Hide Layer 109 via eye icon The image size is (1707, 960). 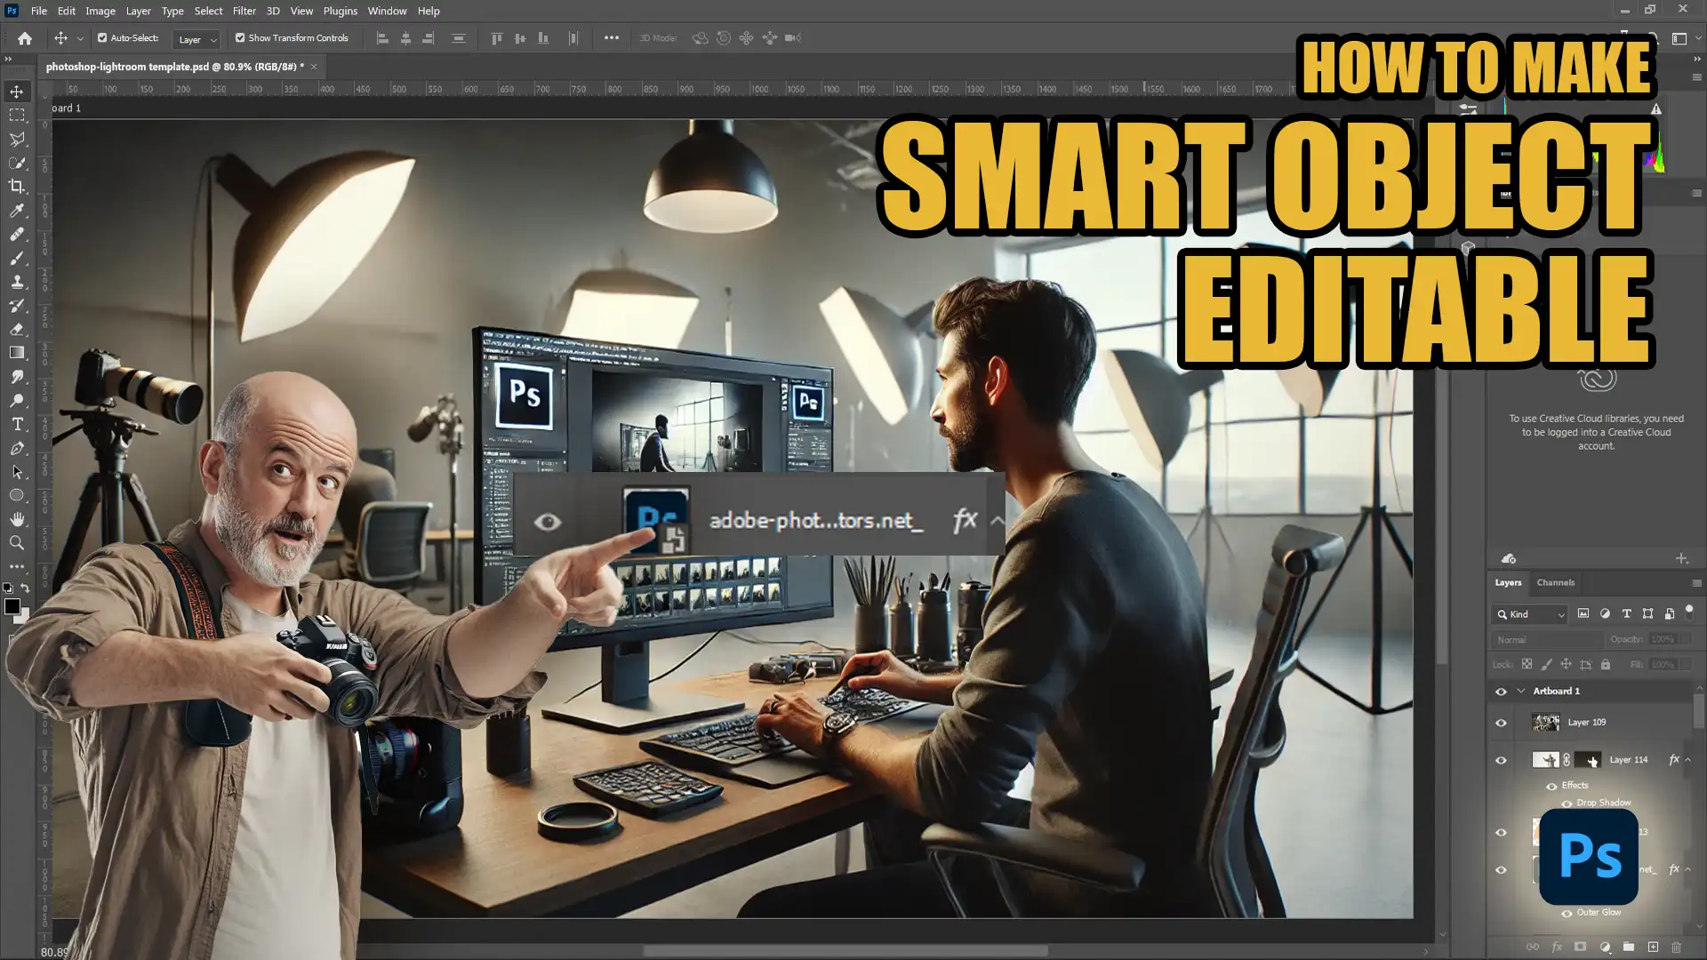1502,723
